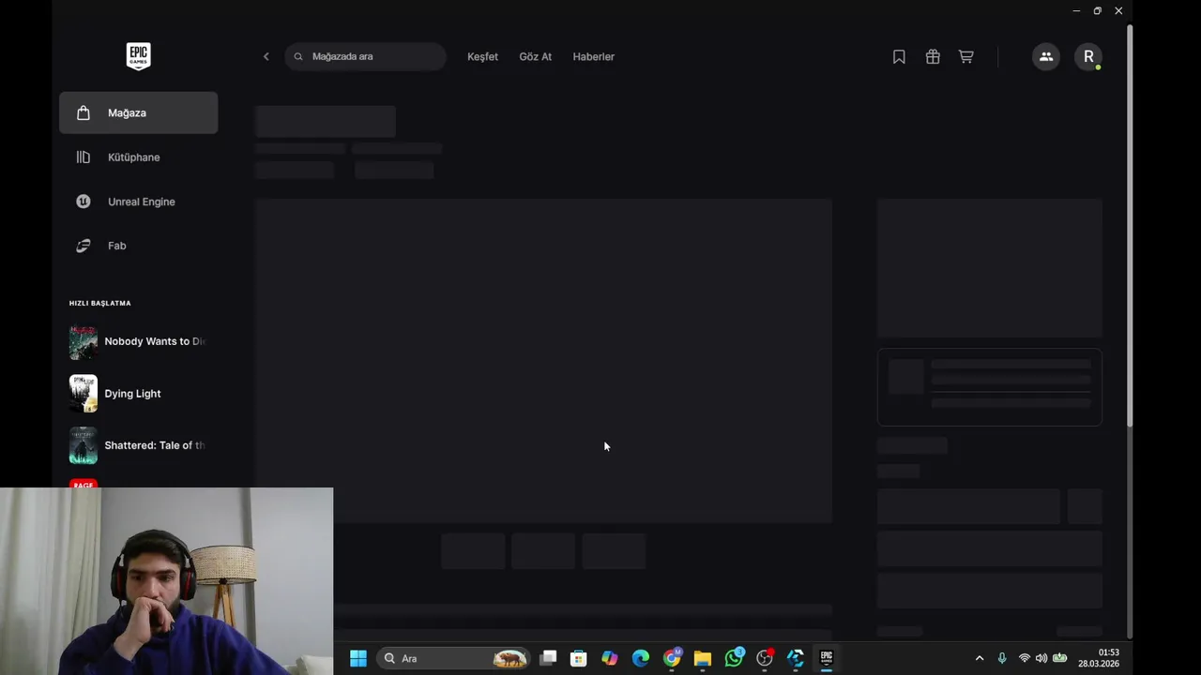Viewport: 1201px width, 675px height.
Task: Open OBS Studio from the taskbar
Action: tap(765, 658)
